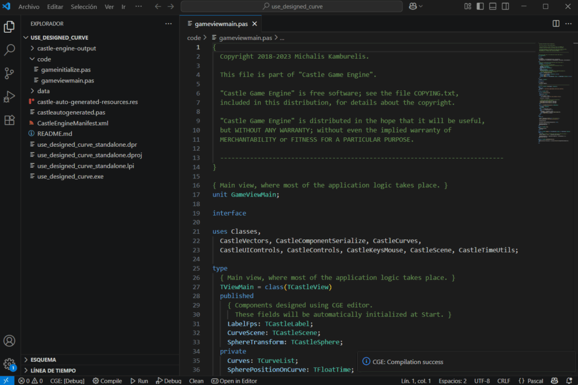Open the Explorer view in activity bar
Screen dimensions: 578x385
point(9,27)
